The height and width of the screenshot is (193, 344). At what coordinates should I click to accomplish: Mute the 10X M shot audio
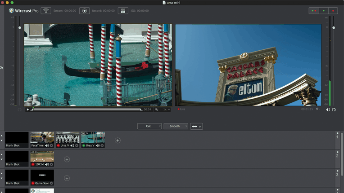47,164
